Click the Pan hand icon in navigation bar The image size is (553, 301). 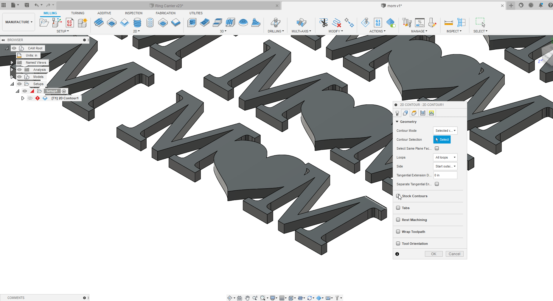click(247, 298)
